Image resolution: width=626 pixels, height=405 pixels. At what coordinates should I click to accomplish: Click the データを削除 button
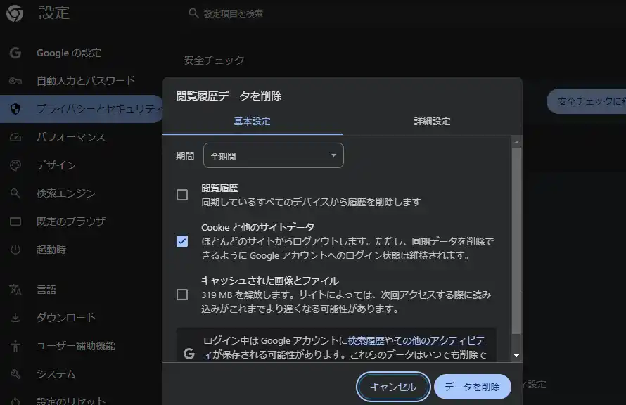(x=472, y=387)
